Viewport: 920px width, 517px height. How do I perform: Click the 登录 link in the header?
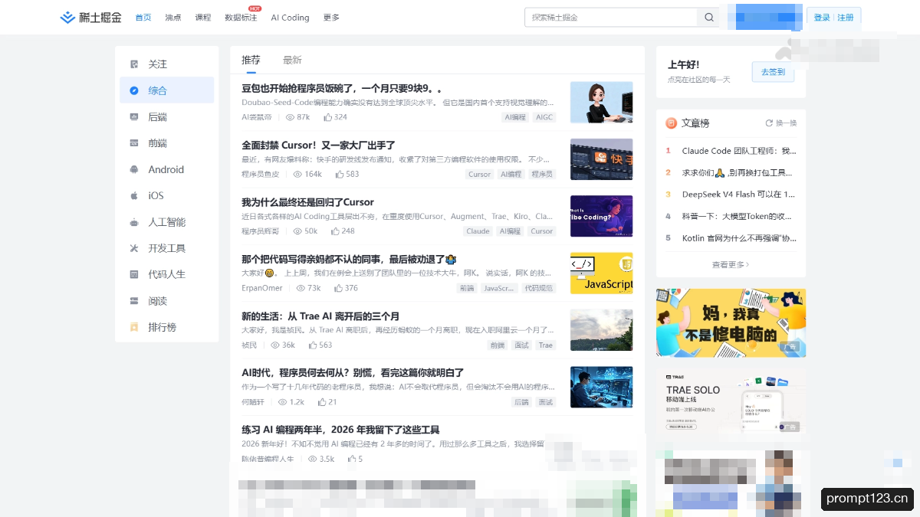click(822, 18)
